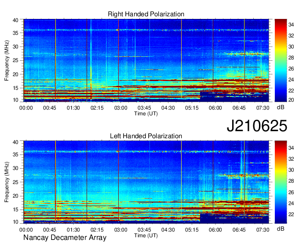Click 30 MHz tick on left-handed frequency axis
Screen dimensions: 299x243
[x=15, y=168]
